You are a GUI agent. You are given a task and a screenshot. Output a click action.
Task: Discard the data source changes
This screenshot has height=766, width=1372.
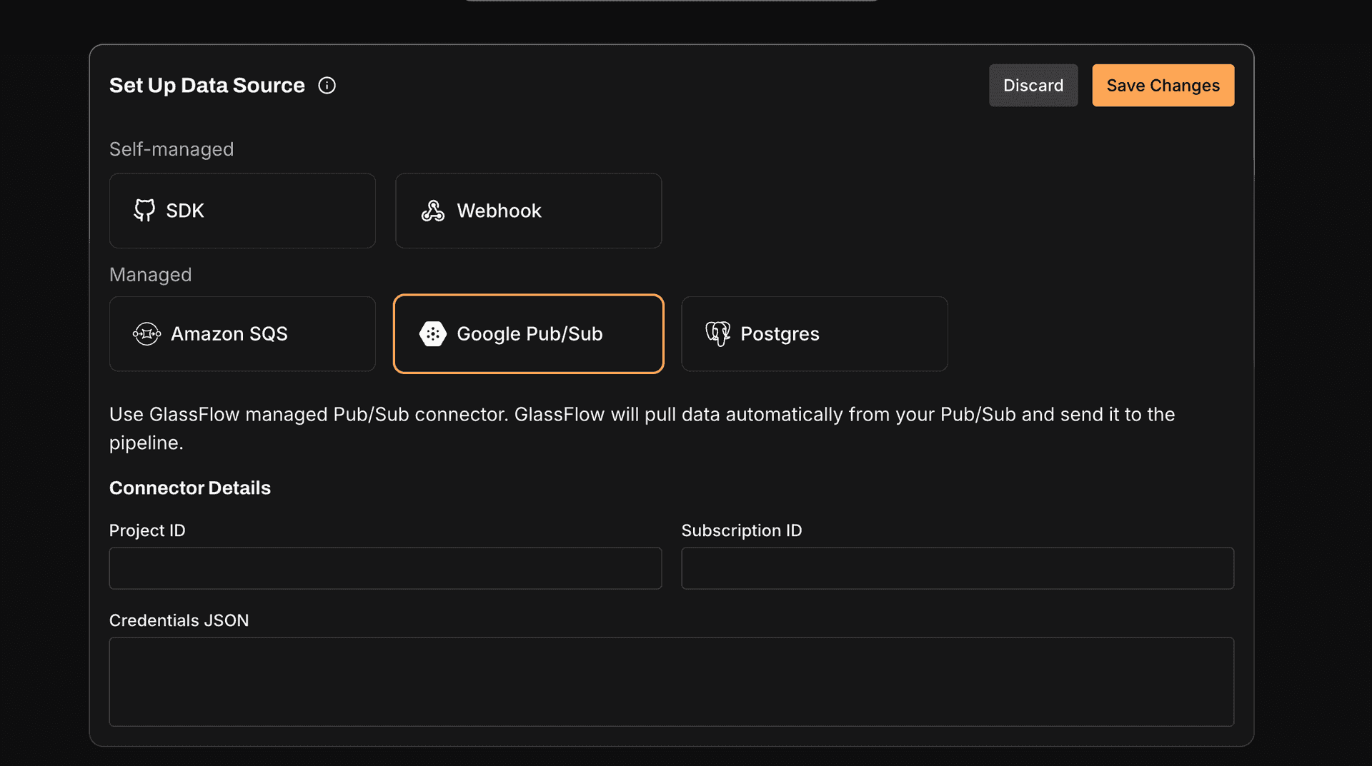point(1033,86)
